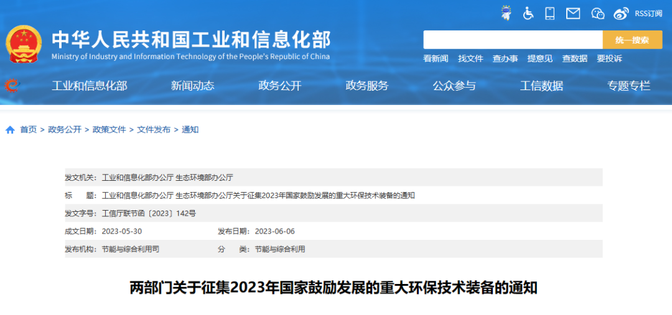Click into the search input field
This screenshot has width=672, height=315.
[x=513, y=40]
